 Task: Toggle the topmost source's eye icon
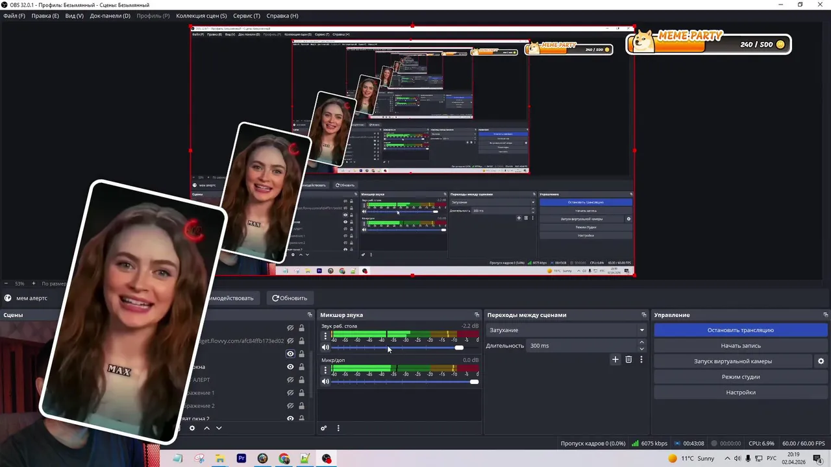tap(290, 328)
